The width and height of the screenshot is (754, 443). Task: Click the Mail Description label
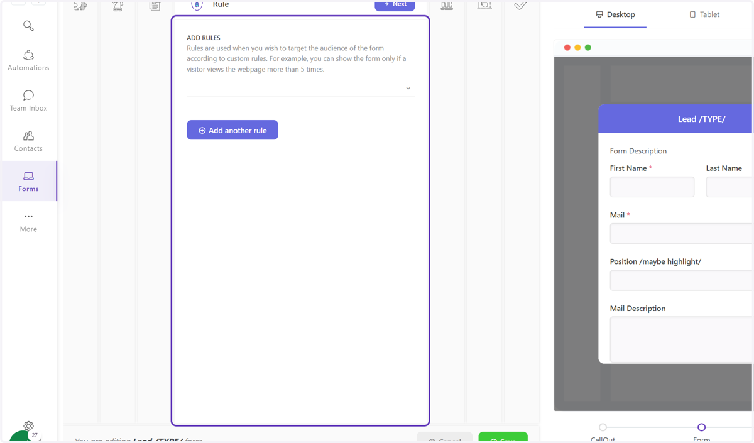click(x=637, y=309)
